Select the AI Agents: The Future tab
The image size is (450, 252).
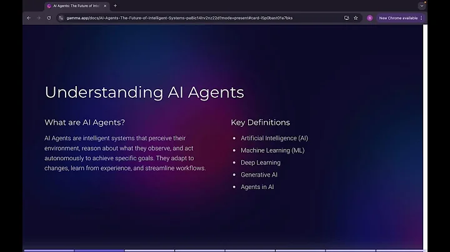pyautogui.click(x=77, y=6)
